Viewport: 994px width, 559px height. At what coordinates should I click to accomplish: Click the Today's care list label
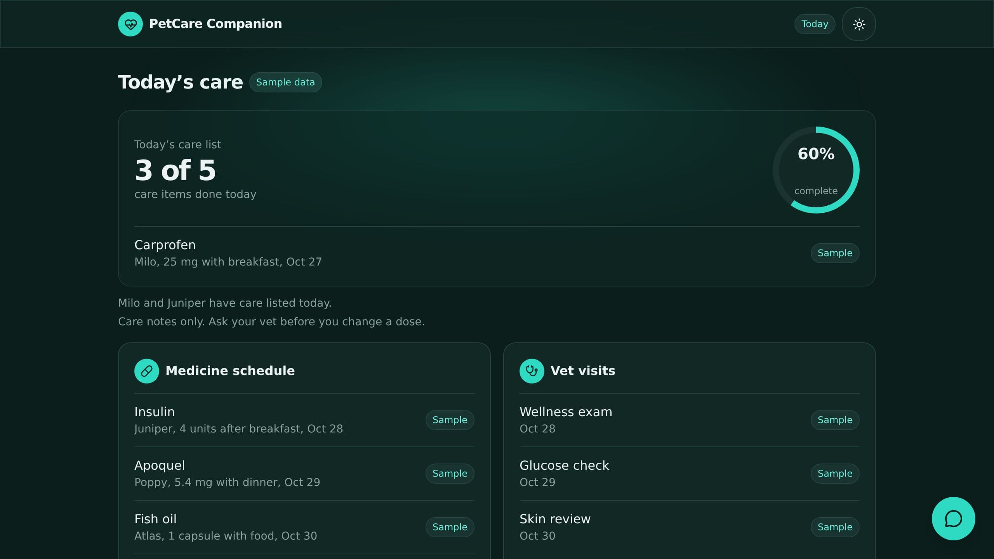click(177, 145)
